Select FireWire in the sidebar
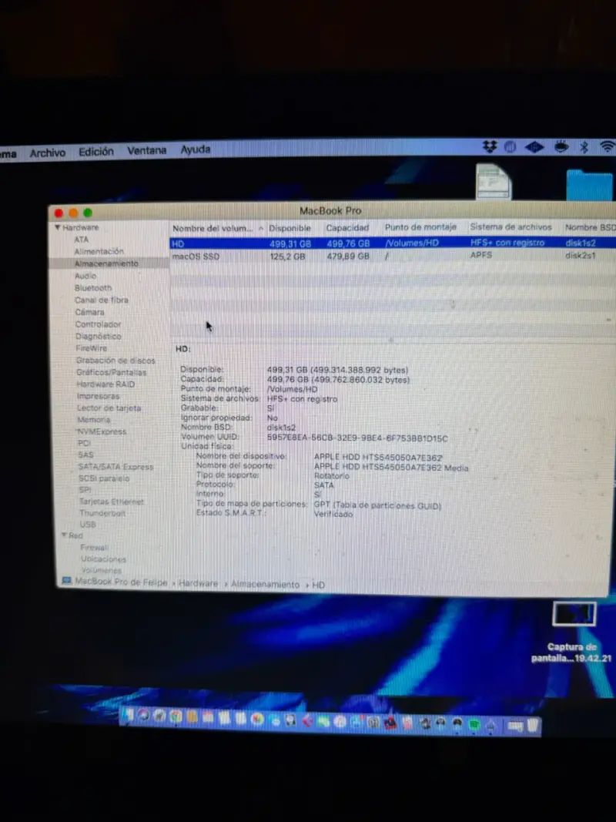The image size is (616, 822). (91, 348)
